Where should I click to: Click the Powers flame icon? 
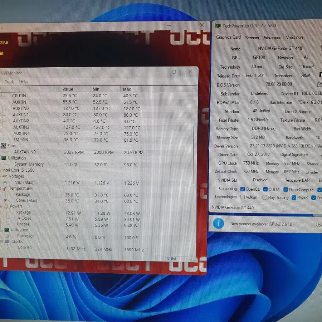(x=6, y=206)
